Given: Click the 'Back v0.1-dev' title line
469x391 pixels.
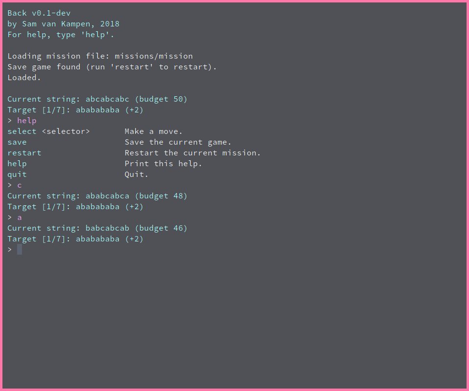Looking at the screenshot, I should click(39, 13).
